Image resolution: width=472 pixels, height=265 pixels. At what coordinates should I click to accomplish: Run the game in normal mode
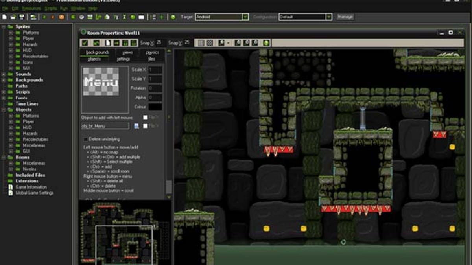pyautogui.click(x=44, y=17)
